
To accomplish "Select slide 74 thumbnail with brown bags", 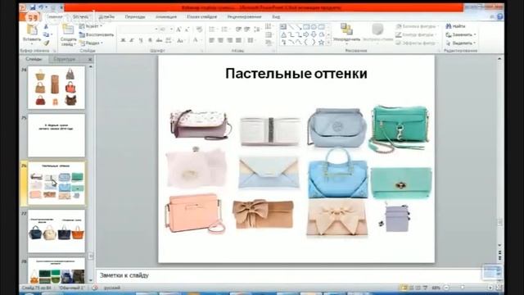I will tap(56, 88).
